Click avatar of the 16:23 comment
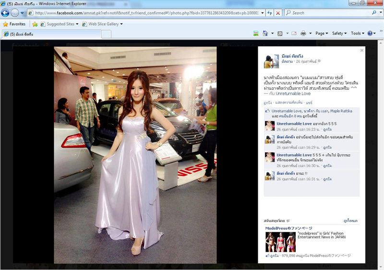The height and width of the screenshot is (270, 384). [270, 126]
